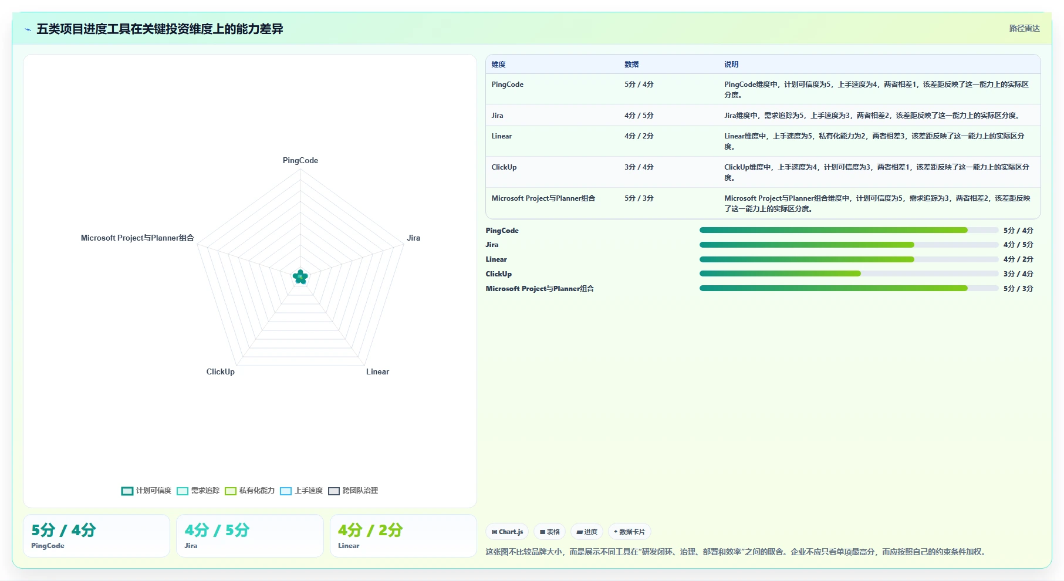Click the 维度 column header
Viewport: 1064px width, 581px height.
pyautogui.click(x=498, y=65)
